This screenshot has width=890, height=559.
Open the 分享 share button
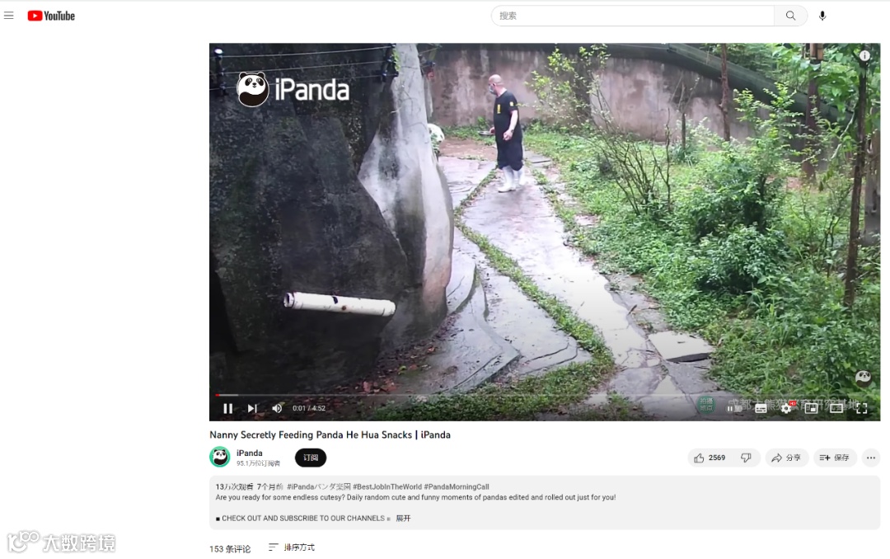(x=786, y=458)
